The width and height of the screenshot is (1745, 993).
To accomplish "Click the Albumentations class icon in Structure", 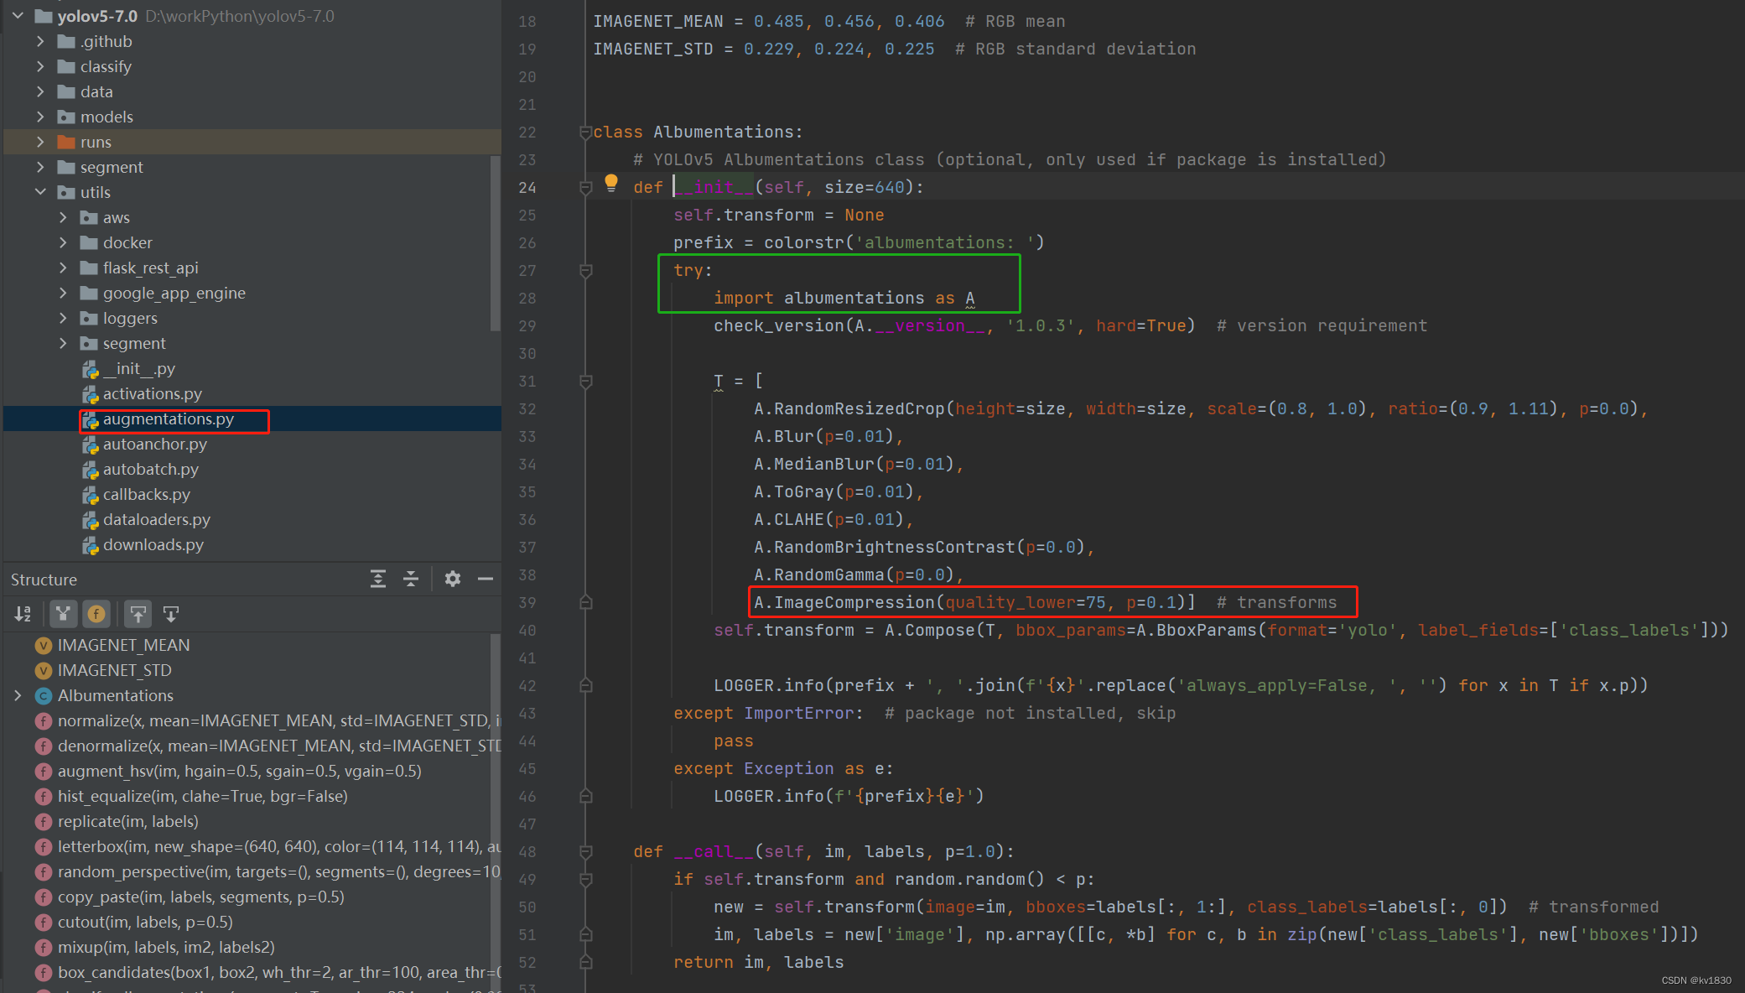I will click(x=44, y=695).
